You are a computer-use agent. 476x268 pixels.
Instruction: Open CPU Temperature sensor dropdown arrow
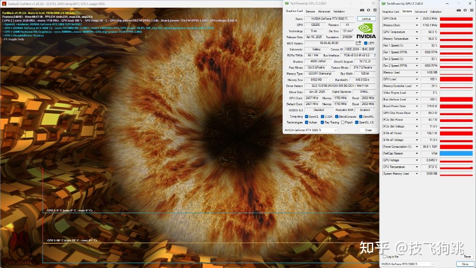(417, 167)
